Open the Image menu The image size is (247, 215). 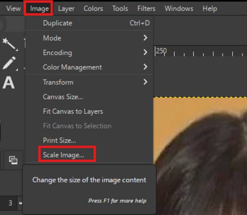click(x=39, y=9)
